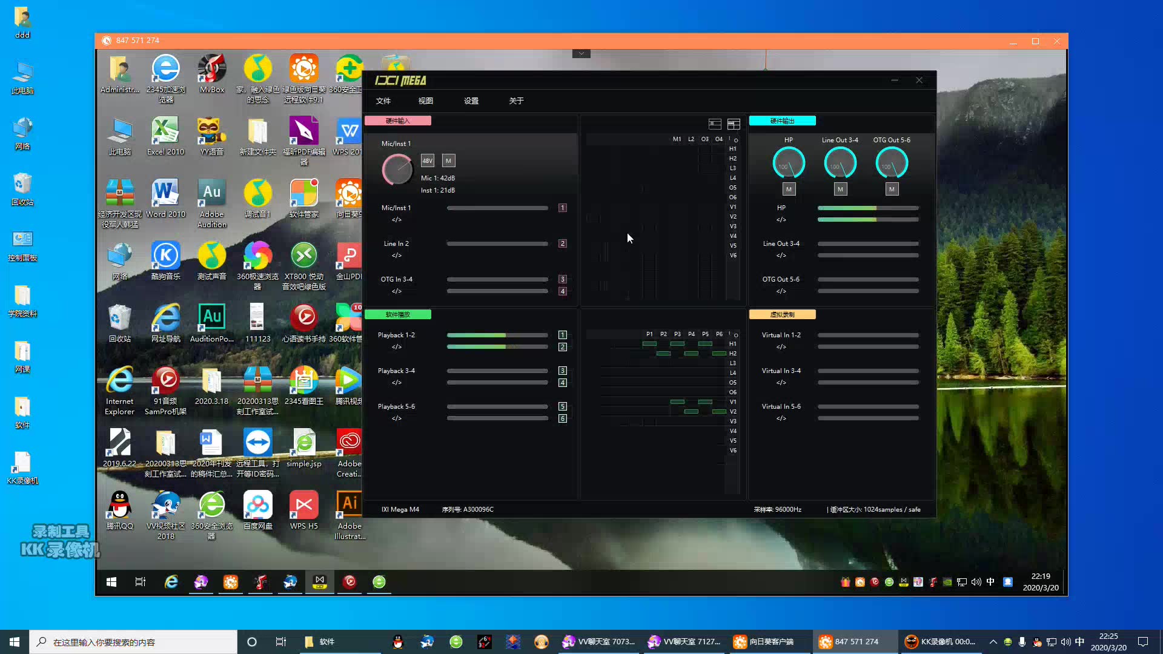Click the single-row layout view icon
The height and width of the screenshot is (654, 1163).
[715, 124]
